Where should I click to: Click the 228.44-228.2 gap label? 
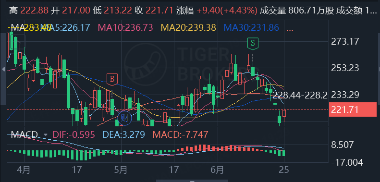coord(300,95)
